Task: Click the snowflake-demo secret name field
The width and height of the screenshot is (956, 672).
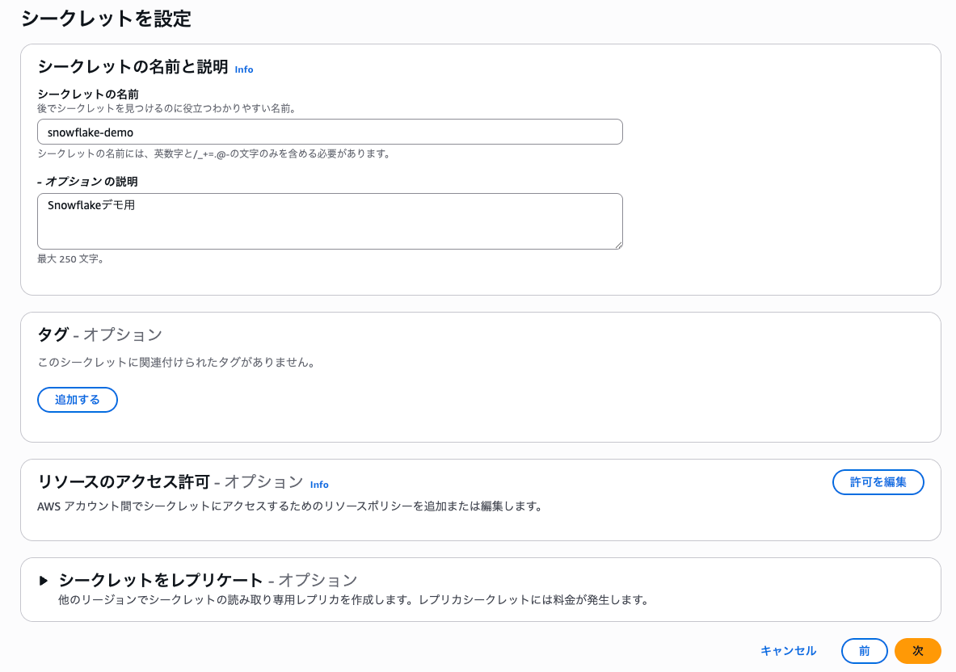Action: pyautogui.click(x=330, y=132)
